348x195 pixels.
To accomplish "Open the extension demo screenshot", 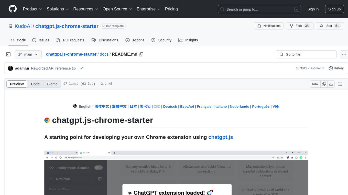I will [x=176, y=173].
